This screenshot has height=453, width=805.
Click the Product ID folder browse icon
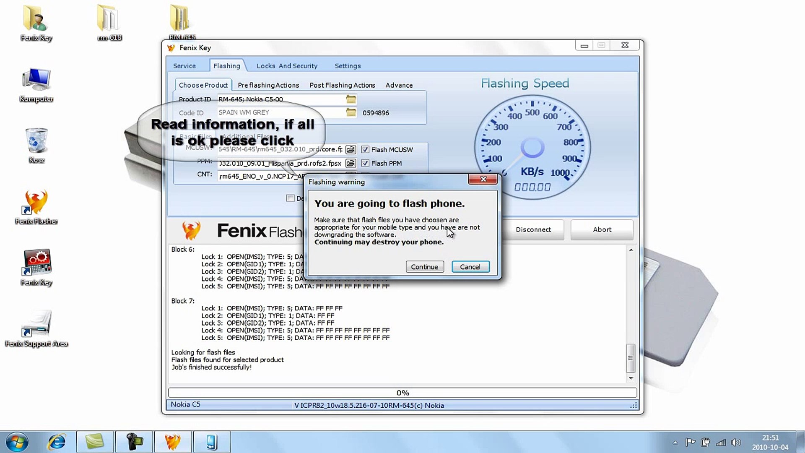coord(351,99)
